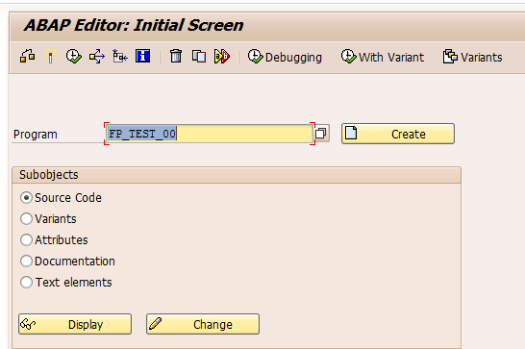This screenshot has height=349, width=525.
Task: Click the Create button
Action: pyautogui.click(x=398, y=134)
